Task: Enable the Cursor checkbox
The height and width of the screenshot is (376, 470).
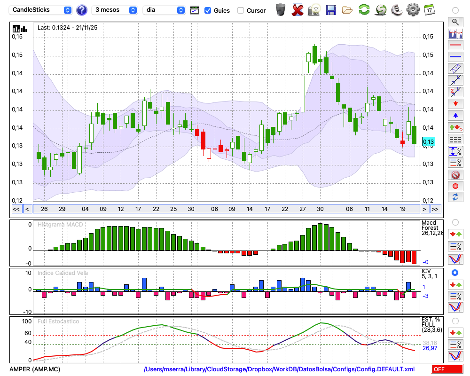Action: [x=241, y=10]
